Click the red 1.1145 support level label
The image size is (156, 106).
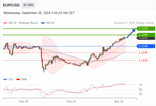point(143,52)
